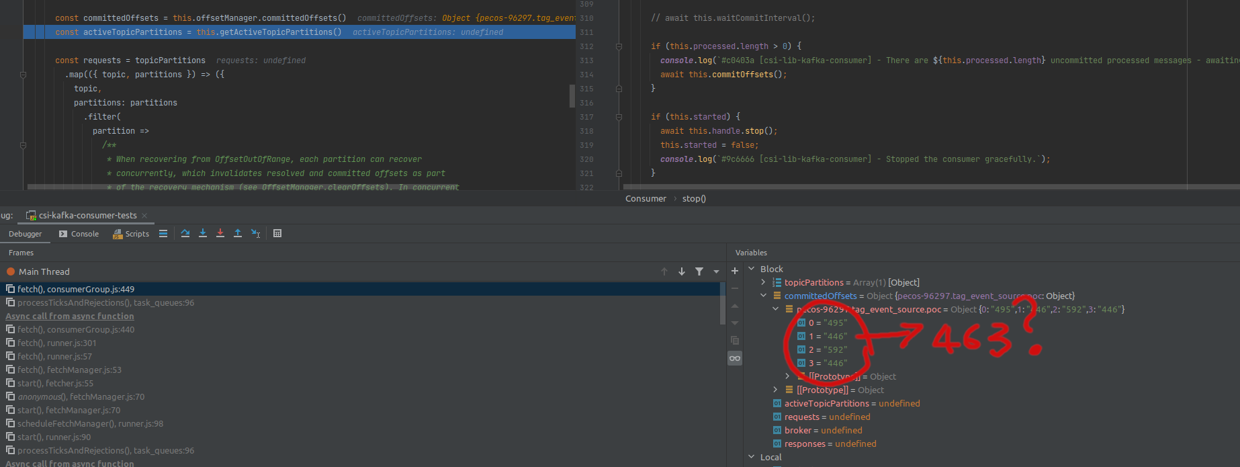This screenshot has width=1240, height=467.
Task: Switch to the Debugger tab
Action: coord(26,234)
